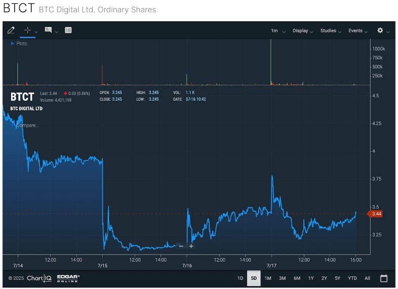Click the ChartIQ logo
398x289 pixels.
click(x=40, y=278)
